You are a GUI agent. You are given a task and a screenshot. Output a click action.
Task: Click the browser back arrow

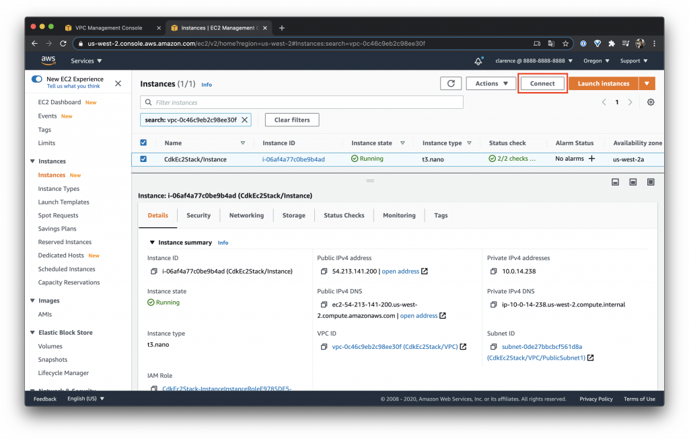tap(35, 44)
